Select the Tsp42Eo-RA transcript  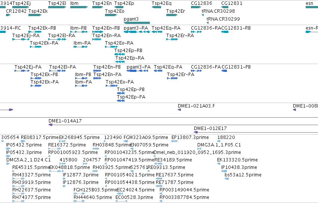111,47
